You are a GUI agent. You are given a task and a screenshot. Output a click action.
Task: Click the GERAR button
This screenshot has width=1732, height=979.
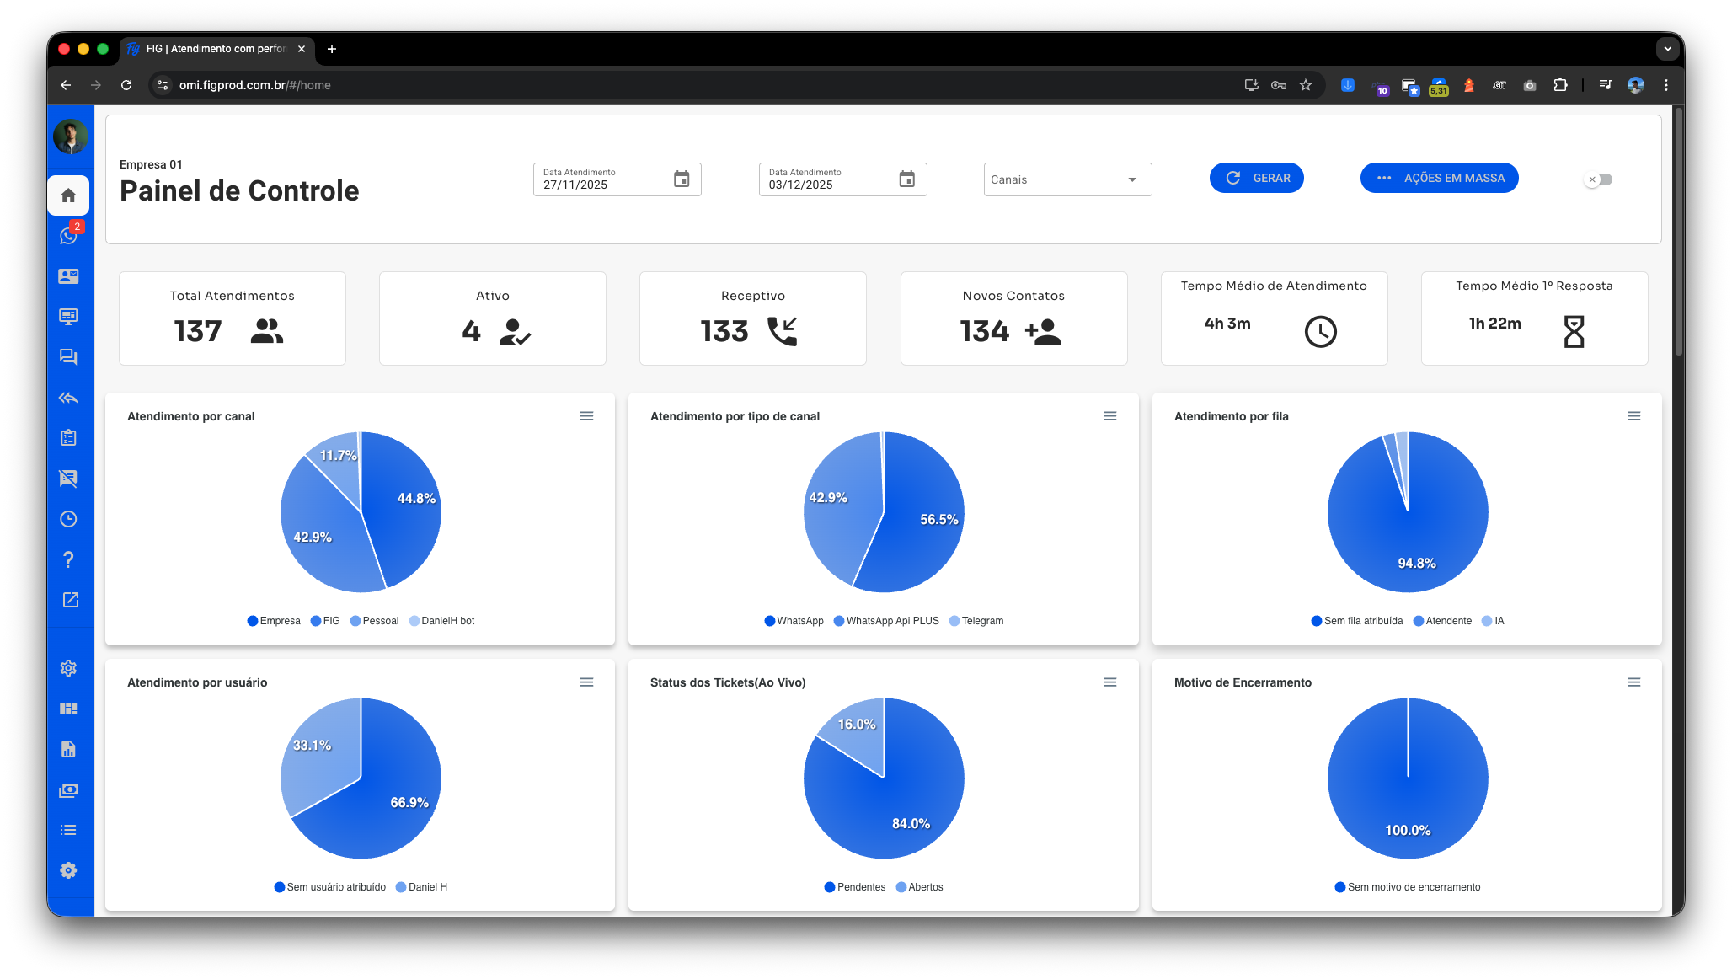(x=1256, y=178)
